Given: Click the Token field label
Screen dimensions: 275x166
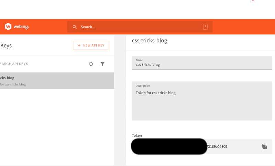Looking at the screenshot, I should click(x=137, y=135).
